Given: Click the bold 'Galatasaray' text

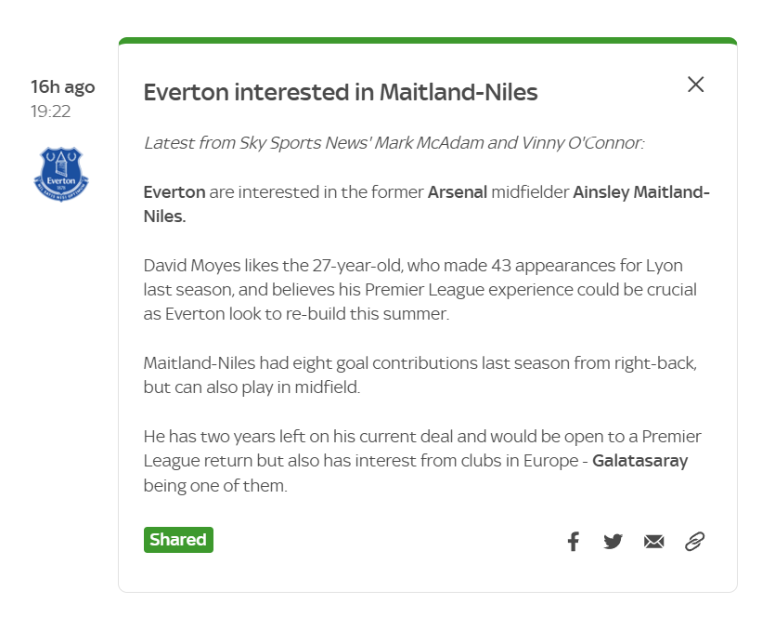Looking at the screenshot, I should [x=640, y=461].
